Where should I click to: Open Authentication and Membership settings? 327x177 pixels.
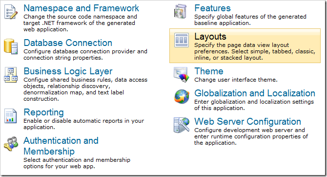coord(61,146)
